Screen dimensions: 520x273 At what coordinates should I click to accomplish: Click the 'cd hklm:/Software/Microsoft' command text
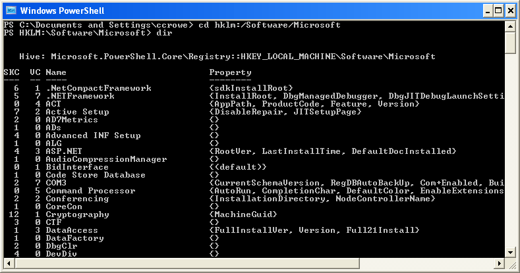(x=270, y=25)
